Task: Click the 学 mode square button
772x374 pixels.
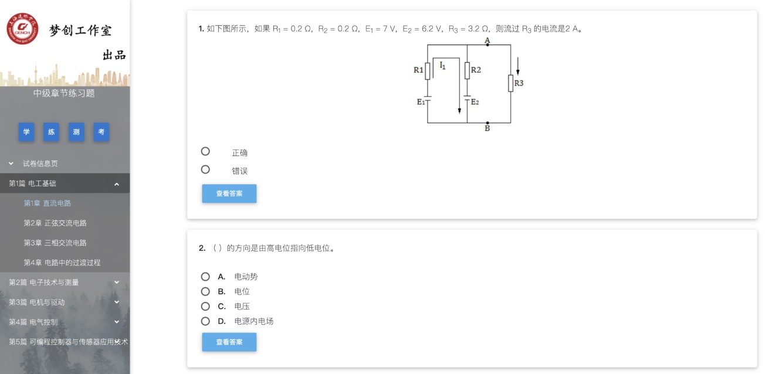Action: pyautogui.click(x=26, y=132)
